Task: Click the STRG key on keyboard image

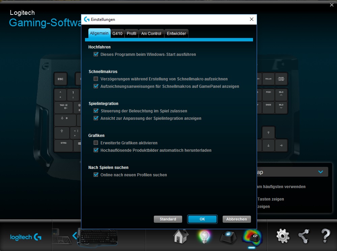Action: coord(63,146)
